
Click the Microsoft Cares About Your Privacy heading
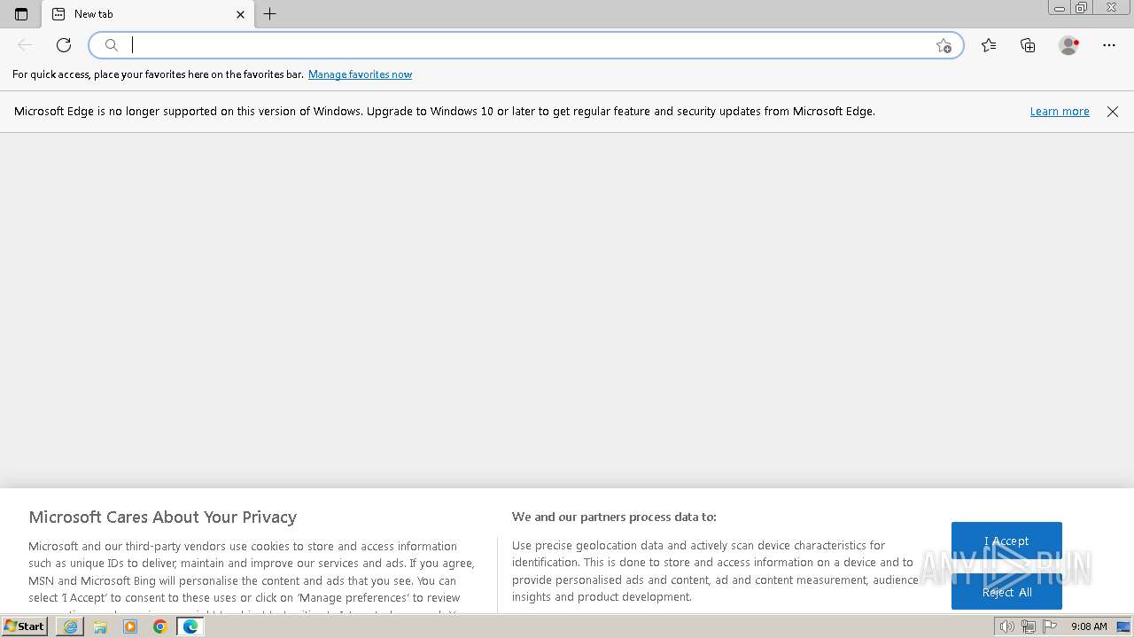163,517
